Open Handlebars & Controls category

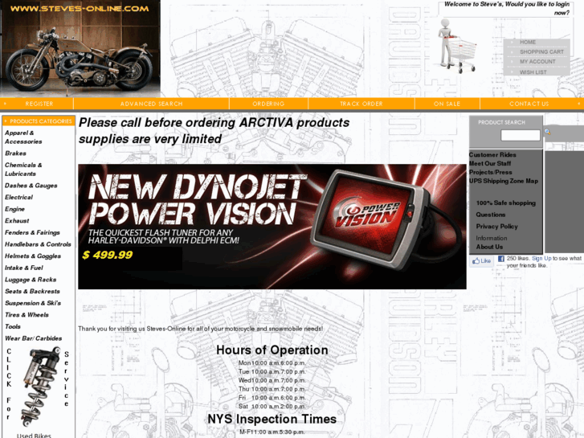[38, 244]
